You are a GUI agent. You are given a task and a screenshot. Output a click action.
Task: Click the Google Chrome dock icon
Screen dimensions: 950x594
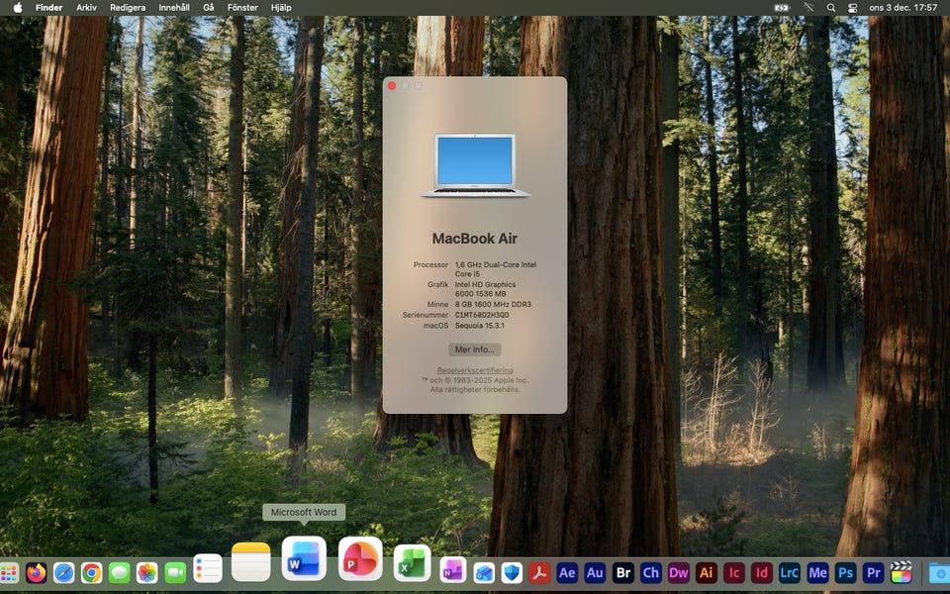coord(91,572)
